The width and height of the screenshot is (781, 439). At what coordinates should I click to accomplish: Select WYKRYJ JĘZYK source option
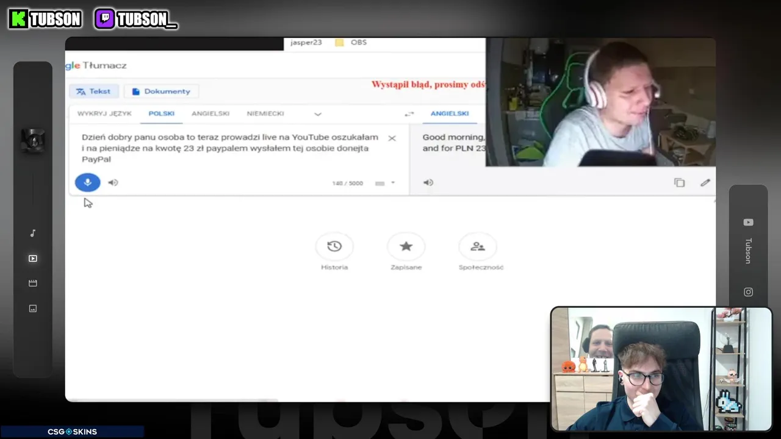104,113
